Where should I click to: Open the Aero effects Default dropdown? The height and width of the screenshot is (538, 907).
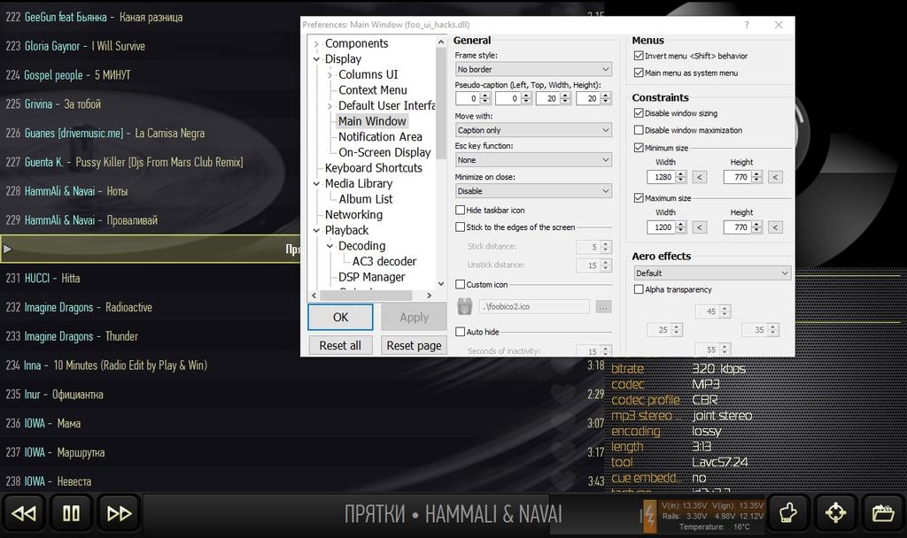pos(710,273)
